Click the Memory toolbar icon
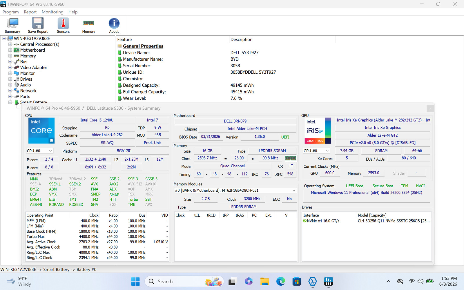The height and width of the screenshot is (290, 464). (88, 26)
